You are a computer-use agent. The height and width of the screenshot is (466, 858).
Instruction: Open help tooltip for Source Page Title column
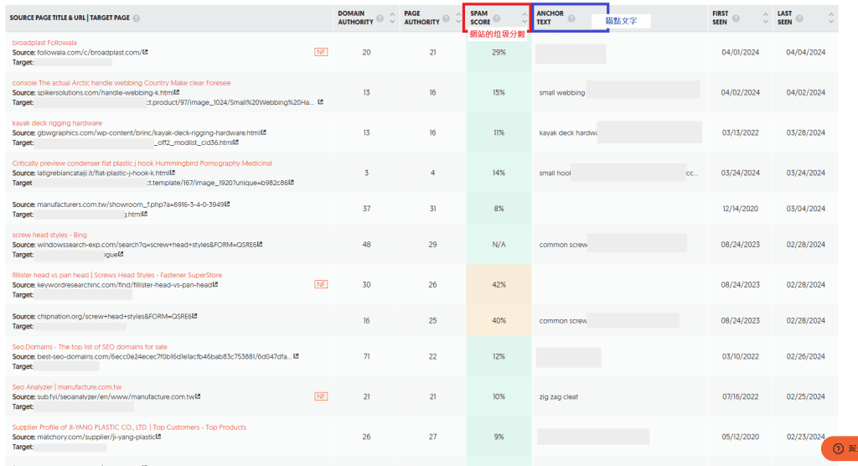[137, 18]
